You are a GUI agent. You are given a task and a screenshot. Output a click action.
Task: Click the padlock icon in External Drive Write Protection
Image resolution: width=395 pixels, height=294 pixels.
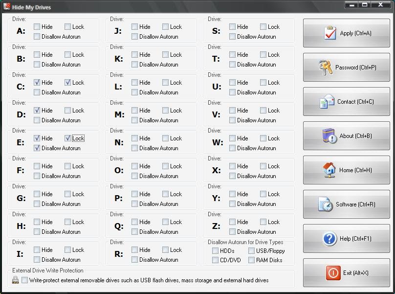pyautogui.click(x=15, y=280)
